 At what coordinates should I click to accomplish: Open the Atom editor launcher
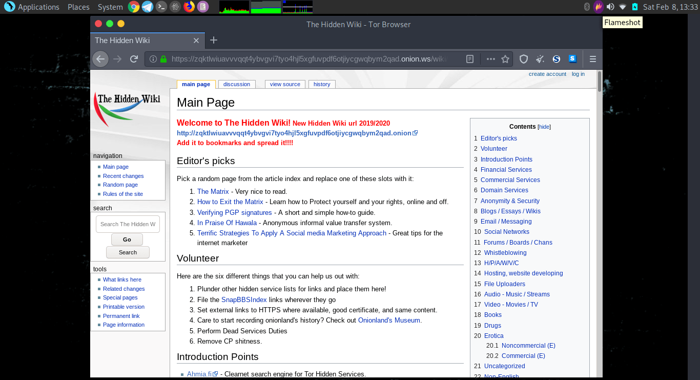click(175, 7)
